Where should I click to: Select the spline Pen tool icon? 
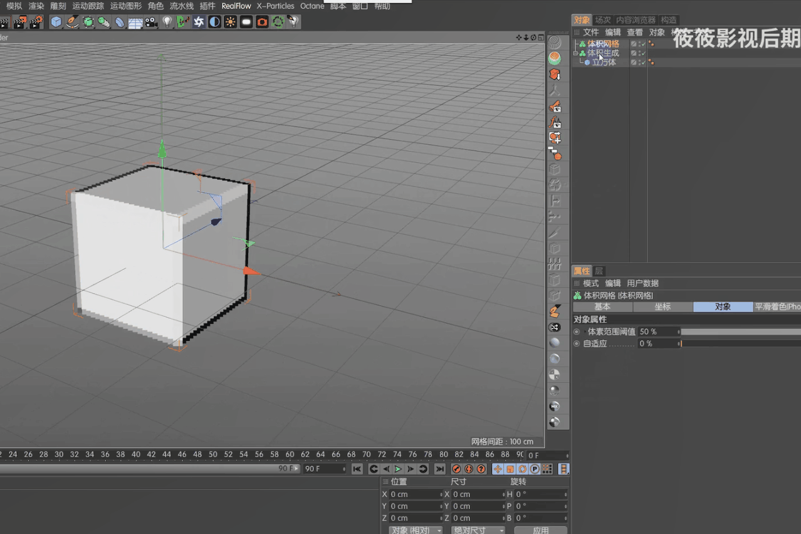point(73,22)
